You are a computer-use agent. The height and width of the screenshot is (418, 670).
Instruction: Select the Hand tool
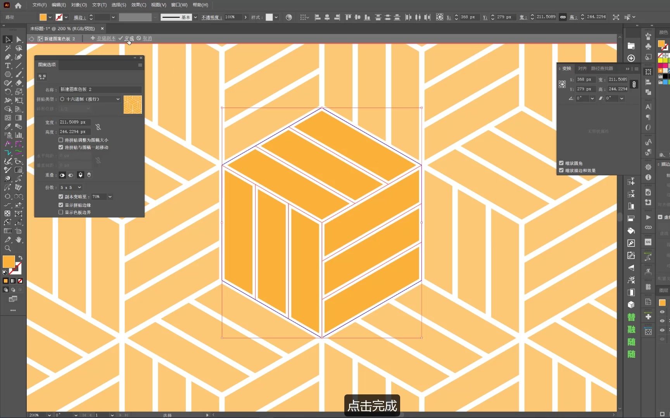(x=19, y=240)
